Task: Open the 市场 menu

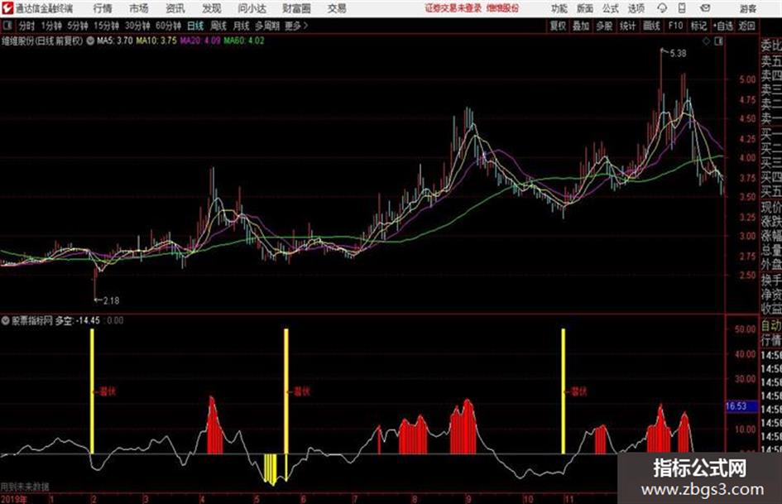Action: [139, 8]
